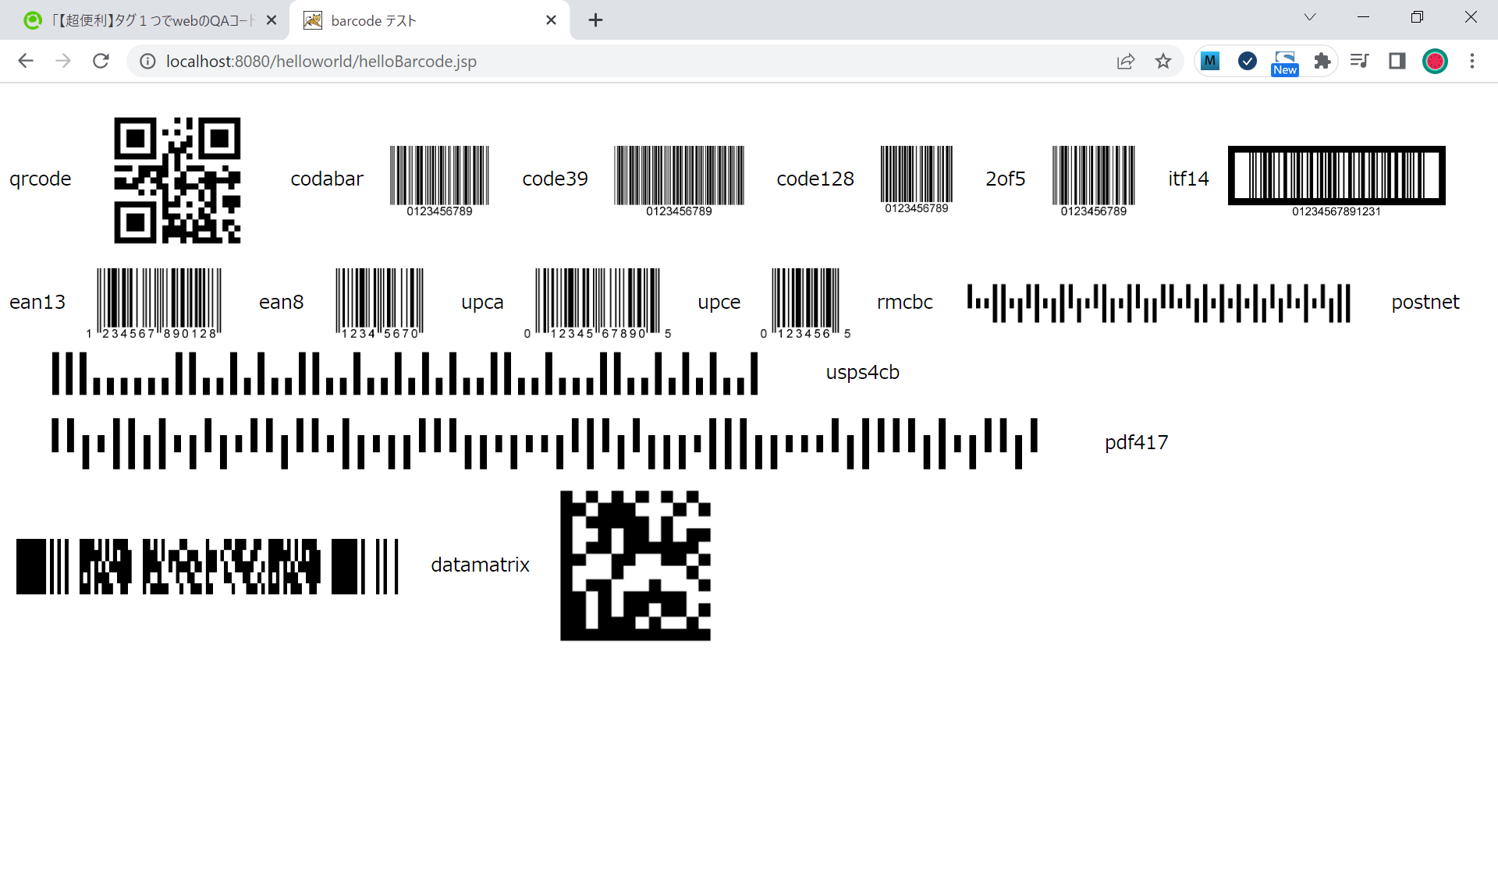Click the address bar to edit the URL
Screen dimensions: 1498x889
tap(624, 61)
